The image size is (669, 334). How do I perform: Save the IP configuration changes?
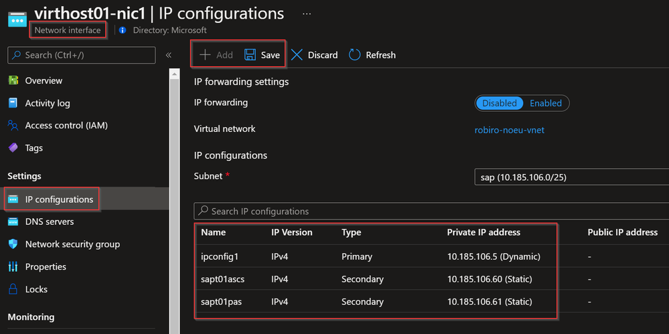click(x=262, y=55)
